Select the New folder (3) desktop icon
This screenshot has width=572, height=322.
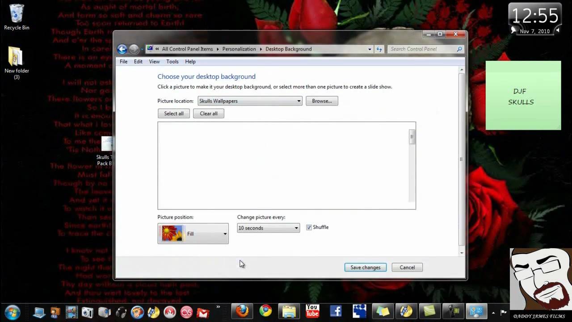tap(17, 63)
